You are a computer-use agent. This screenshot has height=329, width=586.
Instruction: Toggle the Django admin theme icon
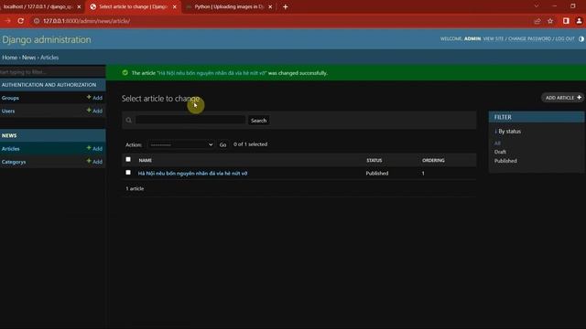581,38
